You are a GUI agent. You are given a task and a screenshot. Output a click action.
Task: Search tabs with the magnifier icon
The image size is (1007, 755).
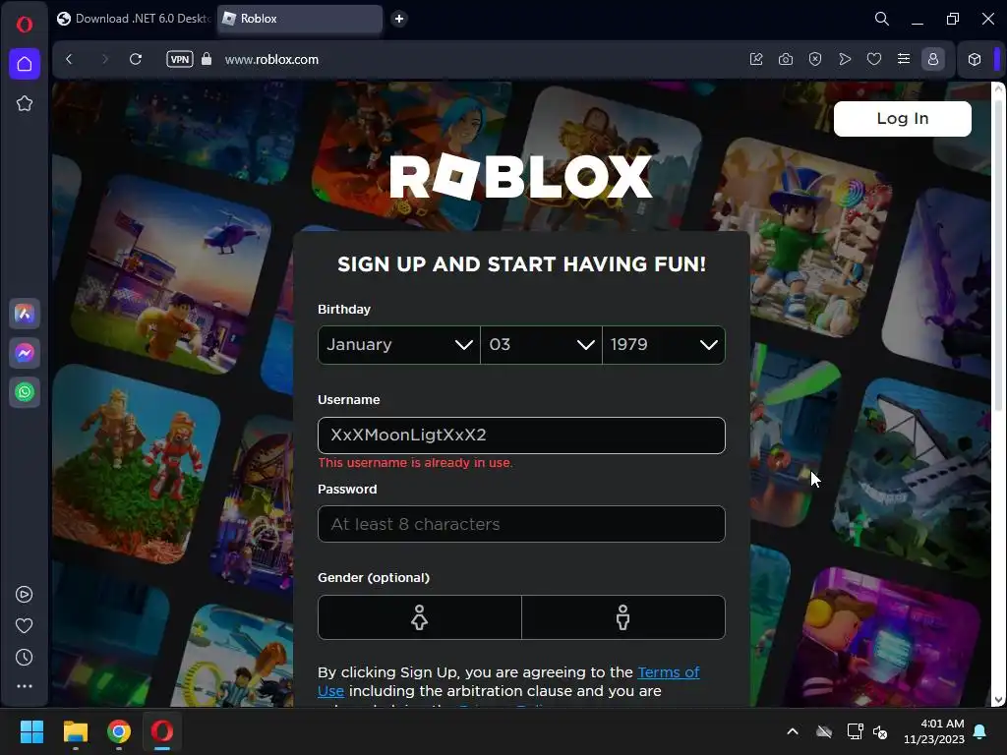click(x=882, y=19)
